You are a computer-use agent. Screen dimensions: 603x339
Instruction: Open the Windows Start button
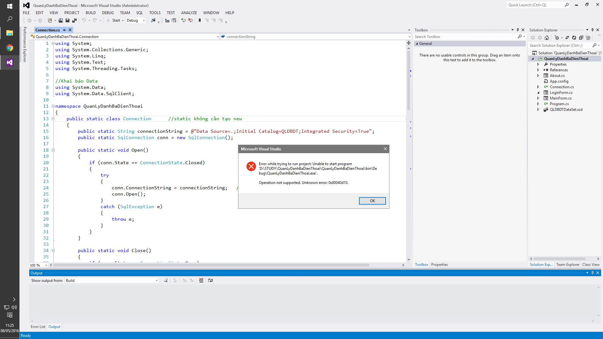coord(9,6)
